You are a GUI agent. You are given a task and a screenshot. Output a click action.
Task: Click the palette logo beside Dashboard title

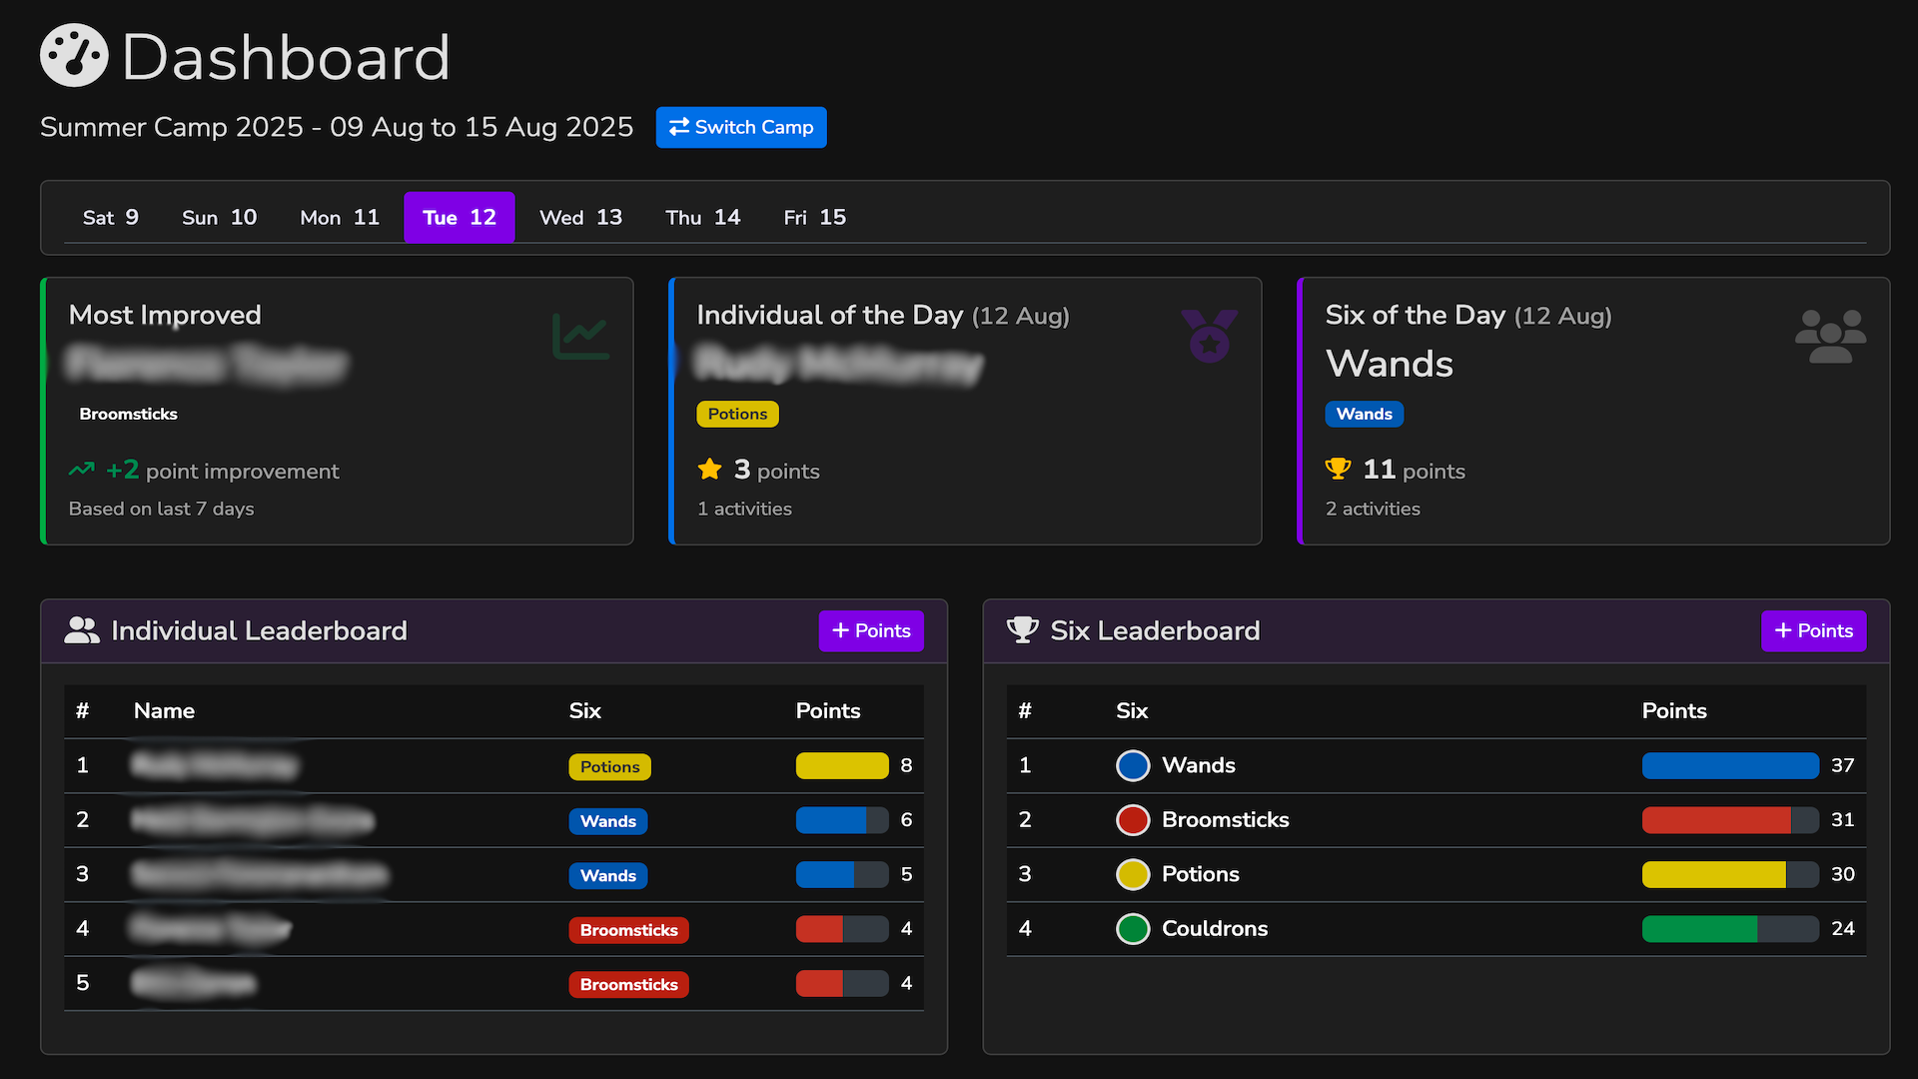pos(72,55)
